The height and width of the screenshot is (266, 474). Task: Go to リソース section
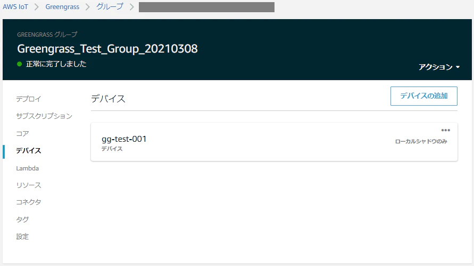click(x=28, y=185)
